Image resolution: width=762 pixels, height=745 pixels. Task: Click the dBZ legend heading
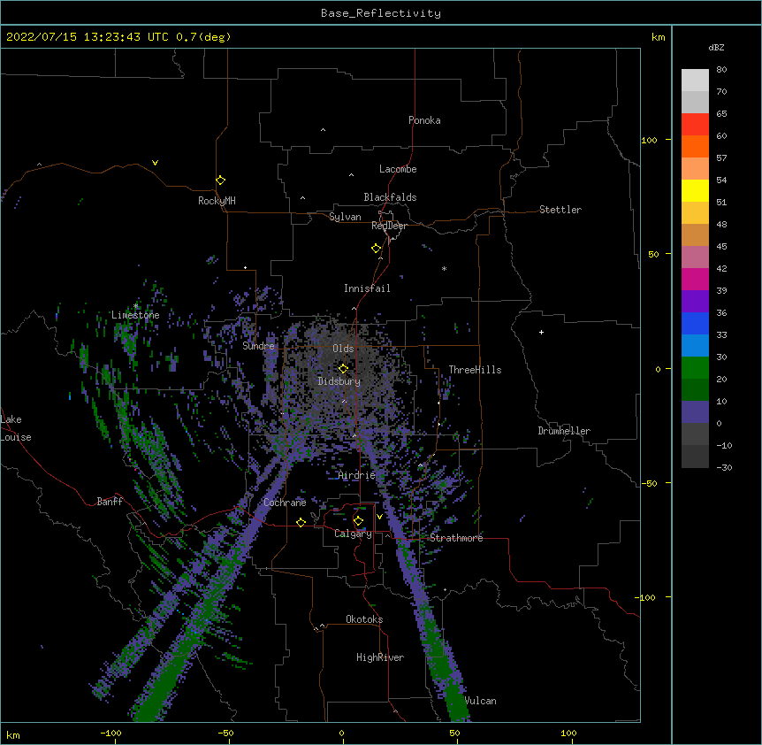(716, 47)
